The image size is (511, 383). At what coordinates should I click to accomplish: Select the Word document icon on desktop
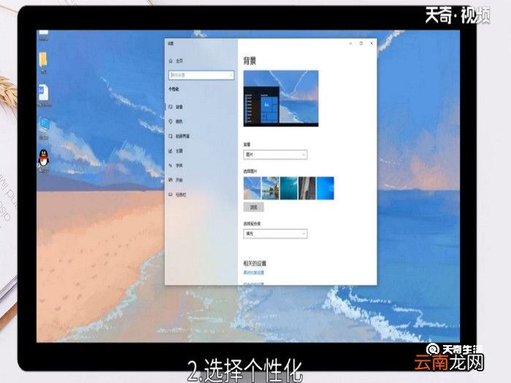(43, 93)
